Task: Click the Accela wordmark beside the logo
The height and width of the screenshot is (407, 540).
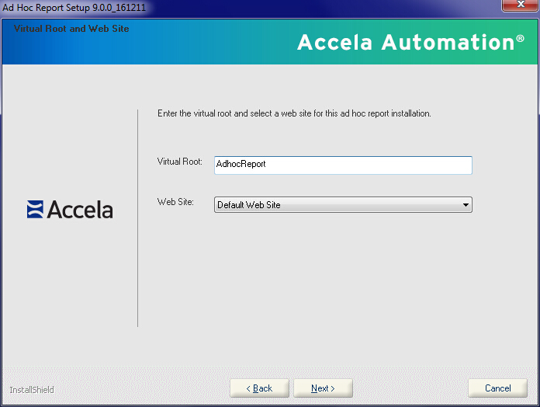Action: tap(80, 210)
